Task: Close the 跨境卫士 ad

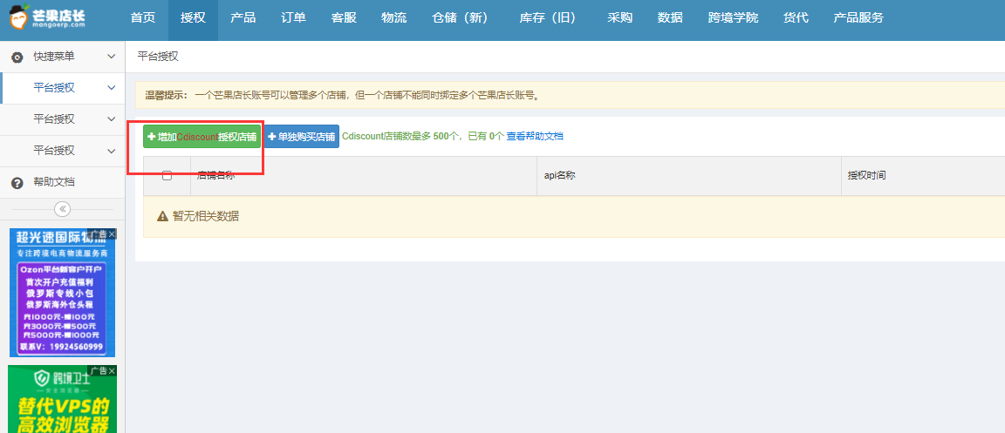Action: [x=112, y=371]
